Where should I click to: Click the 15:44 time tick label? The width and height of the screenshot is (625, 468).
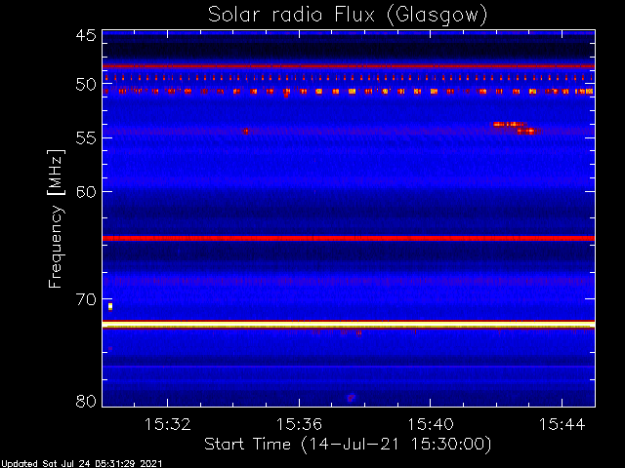click(562, 424)
